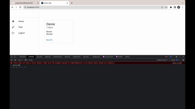Select the Console DevTools tab
The width and height of the screenshot is (195, 109).
[x=31, y=57]
